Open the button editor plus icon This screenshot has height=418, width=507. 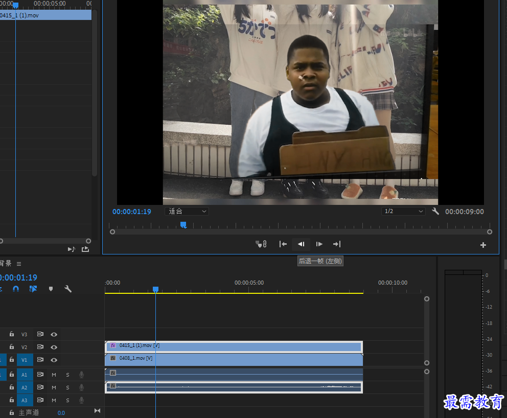(x=483, y=245)
